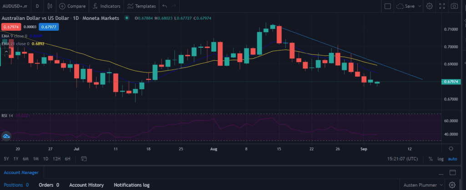Screen dimensions: 466x190
Task: Toggle log scale mode
Action: pos(441,159)
